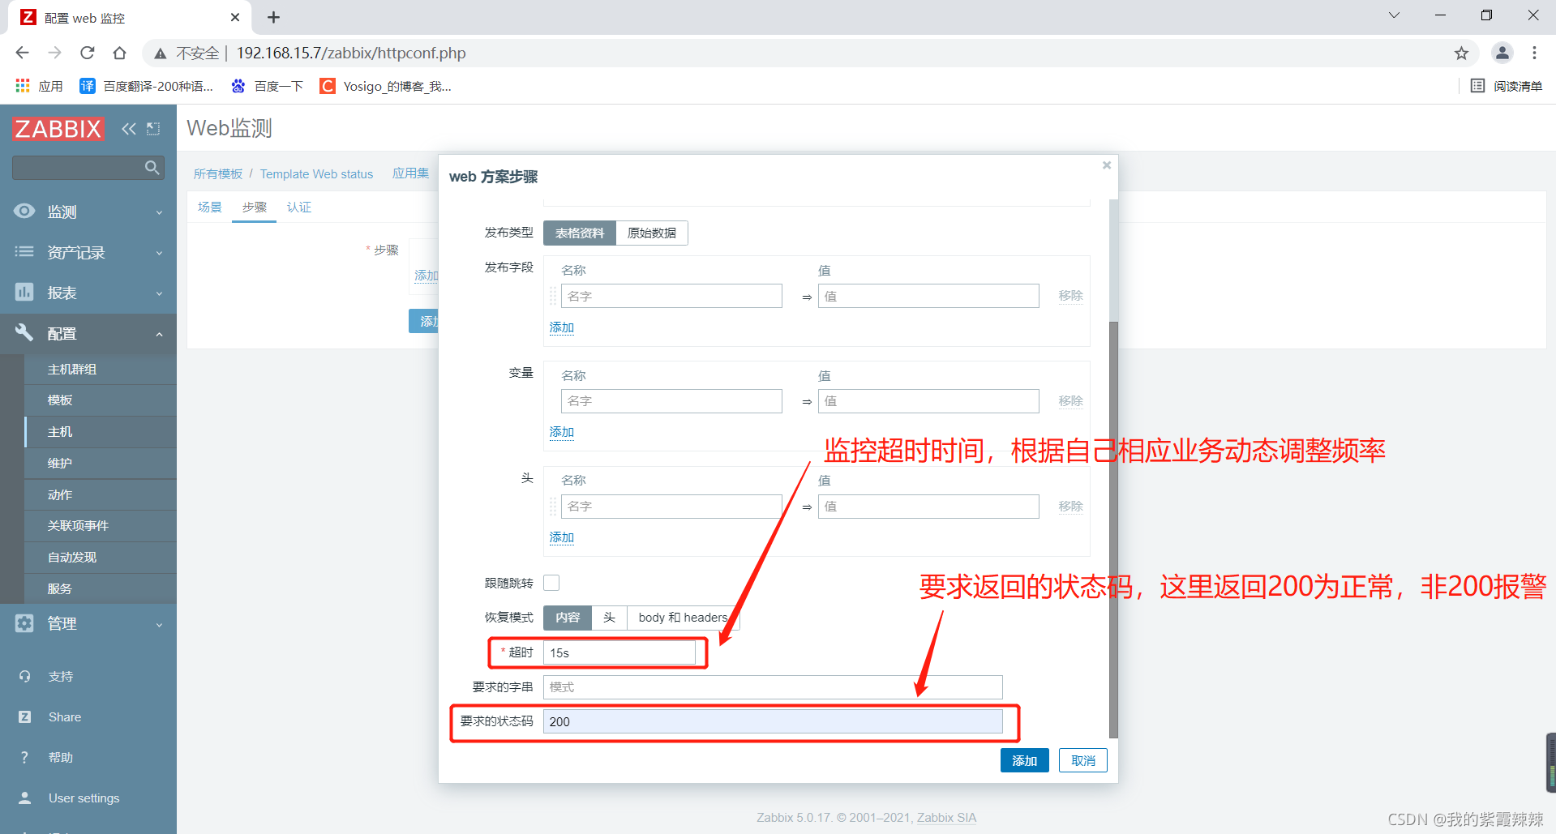This screenshot has height=834, width=1556.
Task: Open Chrome three-dot menu
Action: pos(1534,53)
